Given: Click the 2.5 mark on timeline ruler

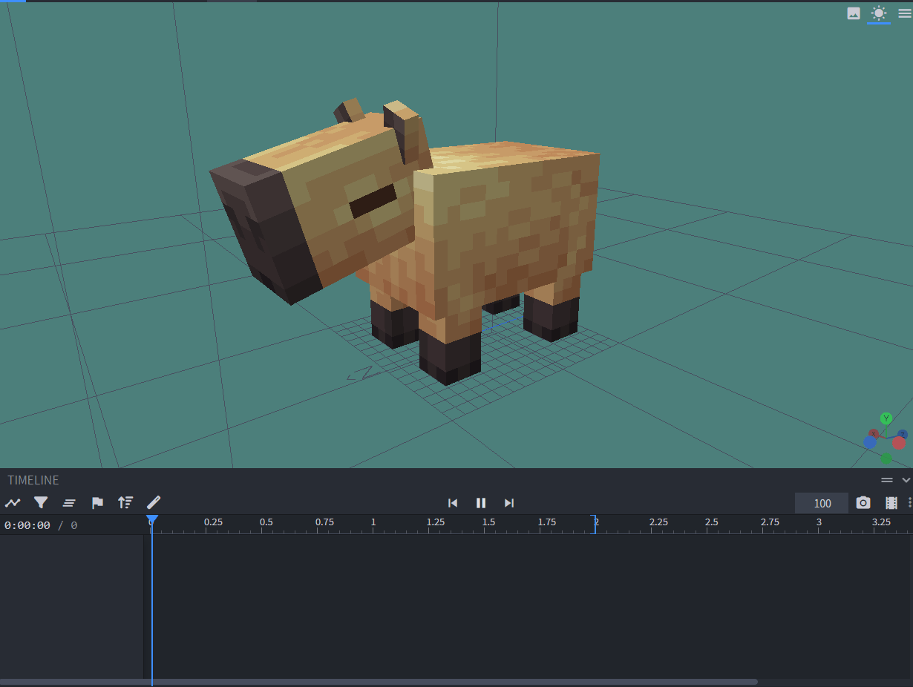Looking at the screenshot, I should coord(711,522).
